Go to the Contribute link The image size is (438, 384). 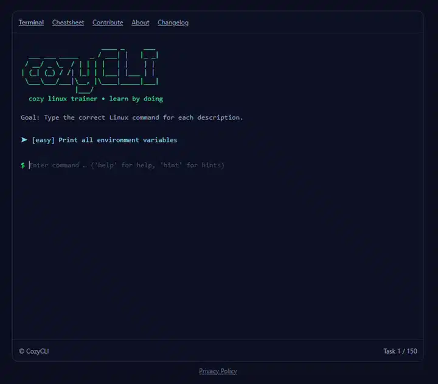tap(108, 23)
